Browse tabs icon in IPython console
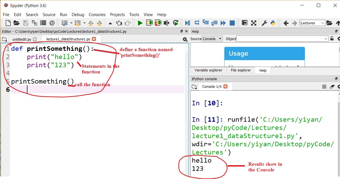The width and height of the screenshot is (340, 179). pos(194,87)
